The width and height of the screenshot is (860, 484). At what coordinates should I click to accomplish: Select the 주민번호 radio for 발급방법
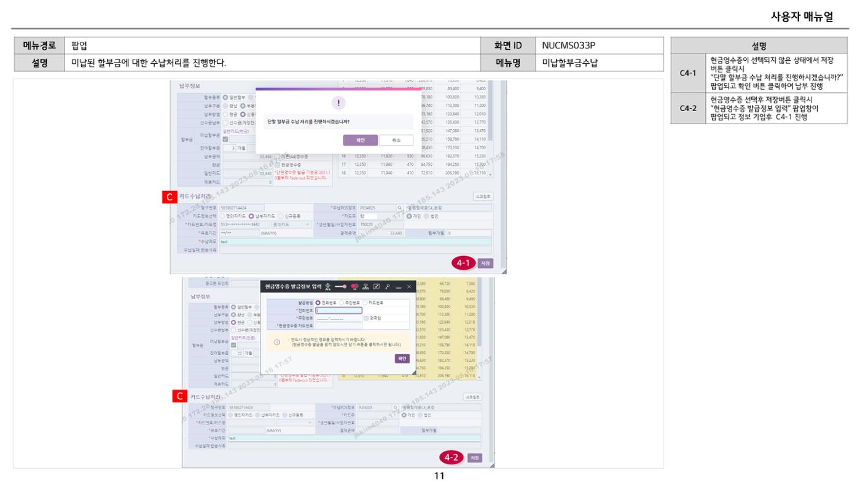tap(342, 303)
